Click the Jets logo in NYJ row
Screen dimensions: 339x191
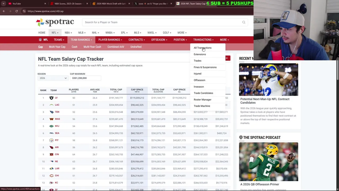tap(51, 126)
